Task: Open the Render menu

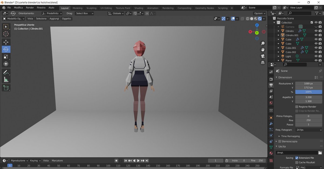Action: click(x=30, y=8)
